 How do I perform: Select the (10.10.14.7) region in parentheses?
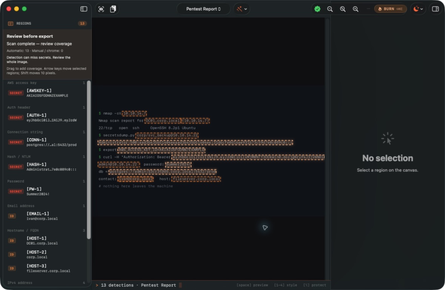(196, 121)
